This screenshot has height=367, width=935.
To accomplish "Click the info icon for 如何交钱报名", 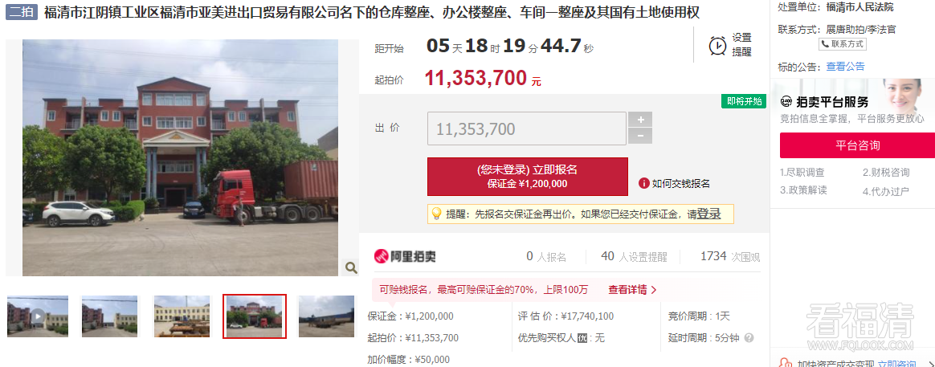I will click(x=643, y=183).
